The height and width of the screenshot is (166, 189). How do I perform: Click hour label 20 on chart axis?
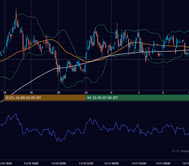[x=59, y=93]
